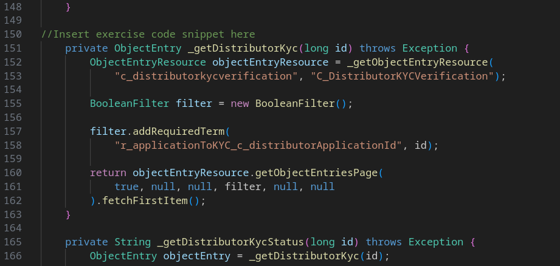Click line number 149 in the gutter
This screenshot has height=266, width=560.
point(13,20)
